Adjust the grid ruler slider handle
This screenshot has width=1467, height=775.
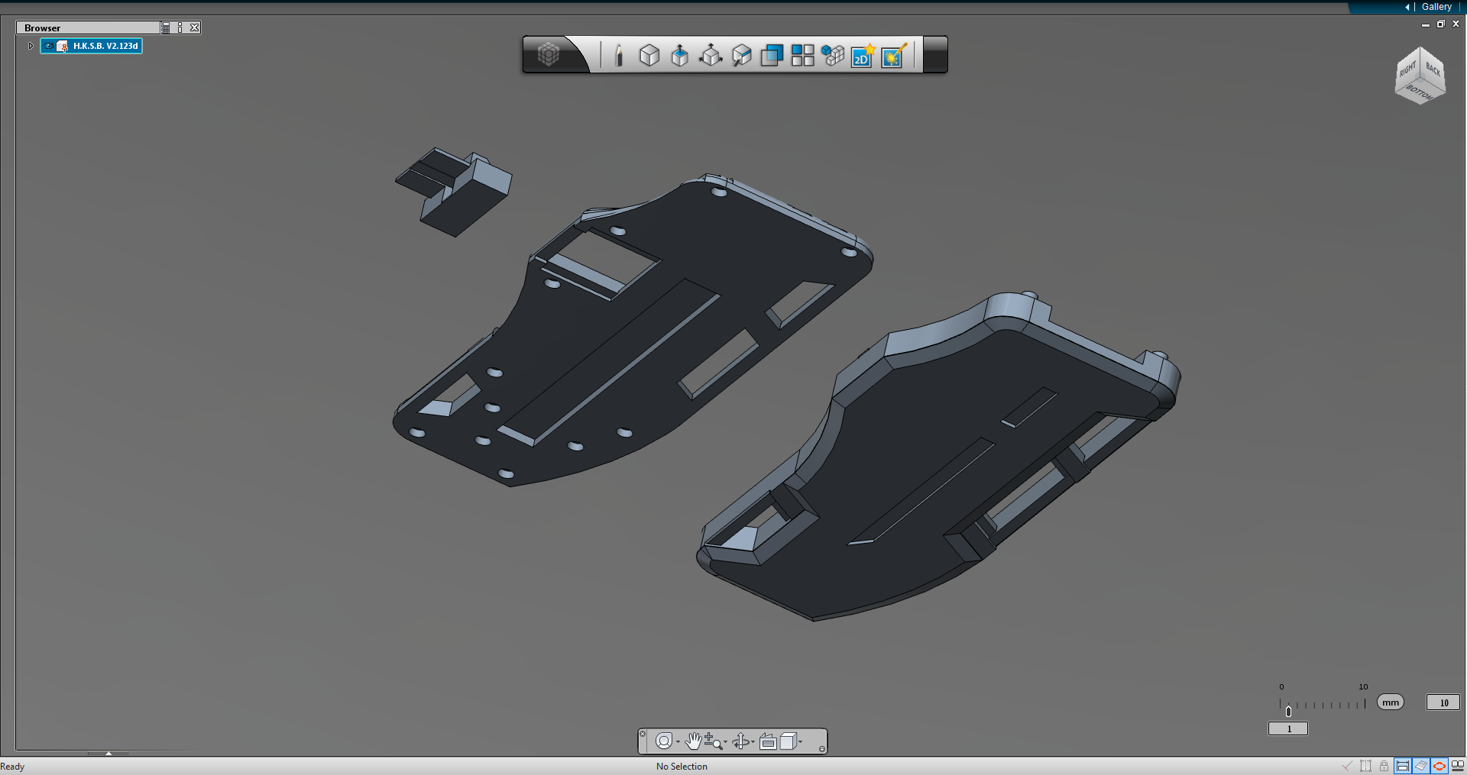(x=1288, y=711)
